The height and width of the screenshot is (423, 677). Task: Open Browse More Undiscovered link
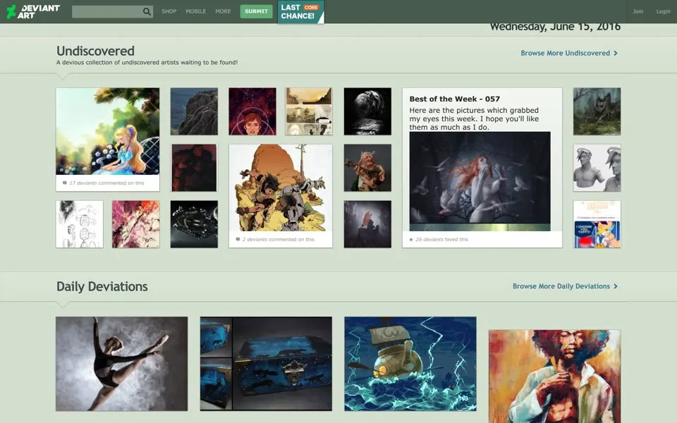(x=565, y=53)
